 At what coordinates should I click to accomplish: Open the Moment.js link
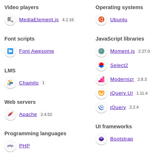[x=122, y=51]
